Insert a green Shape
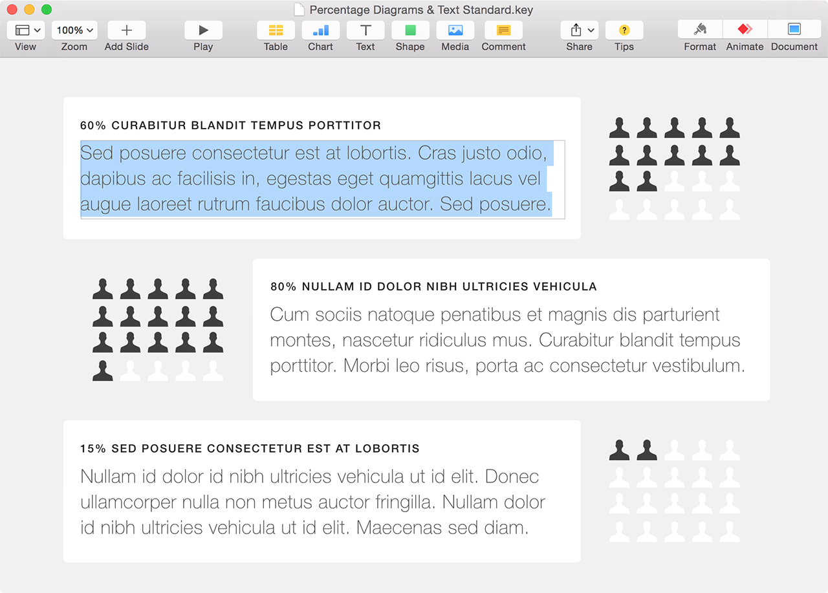This screenshot has height=593, width=828. [410, 30]
